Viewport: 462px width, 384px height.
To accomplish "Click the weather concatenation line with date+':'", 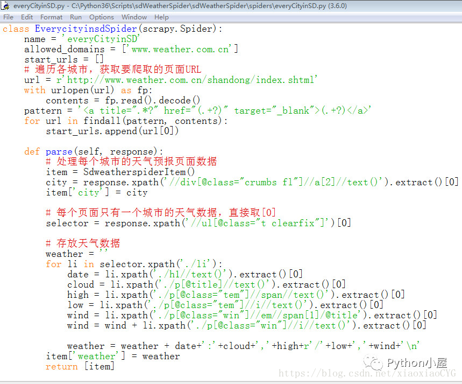I will pos(244,346).
